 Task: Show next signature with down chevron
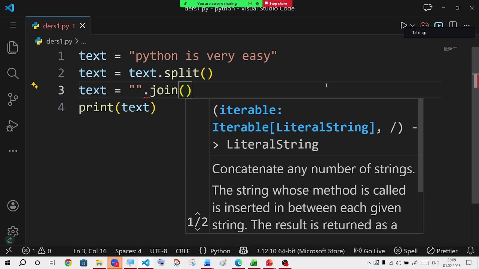click(x=198, y=229)
